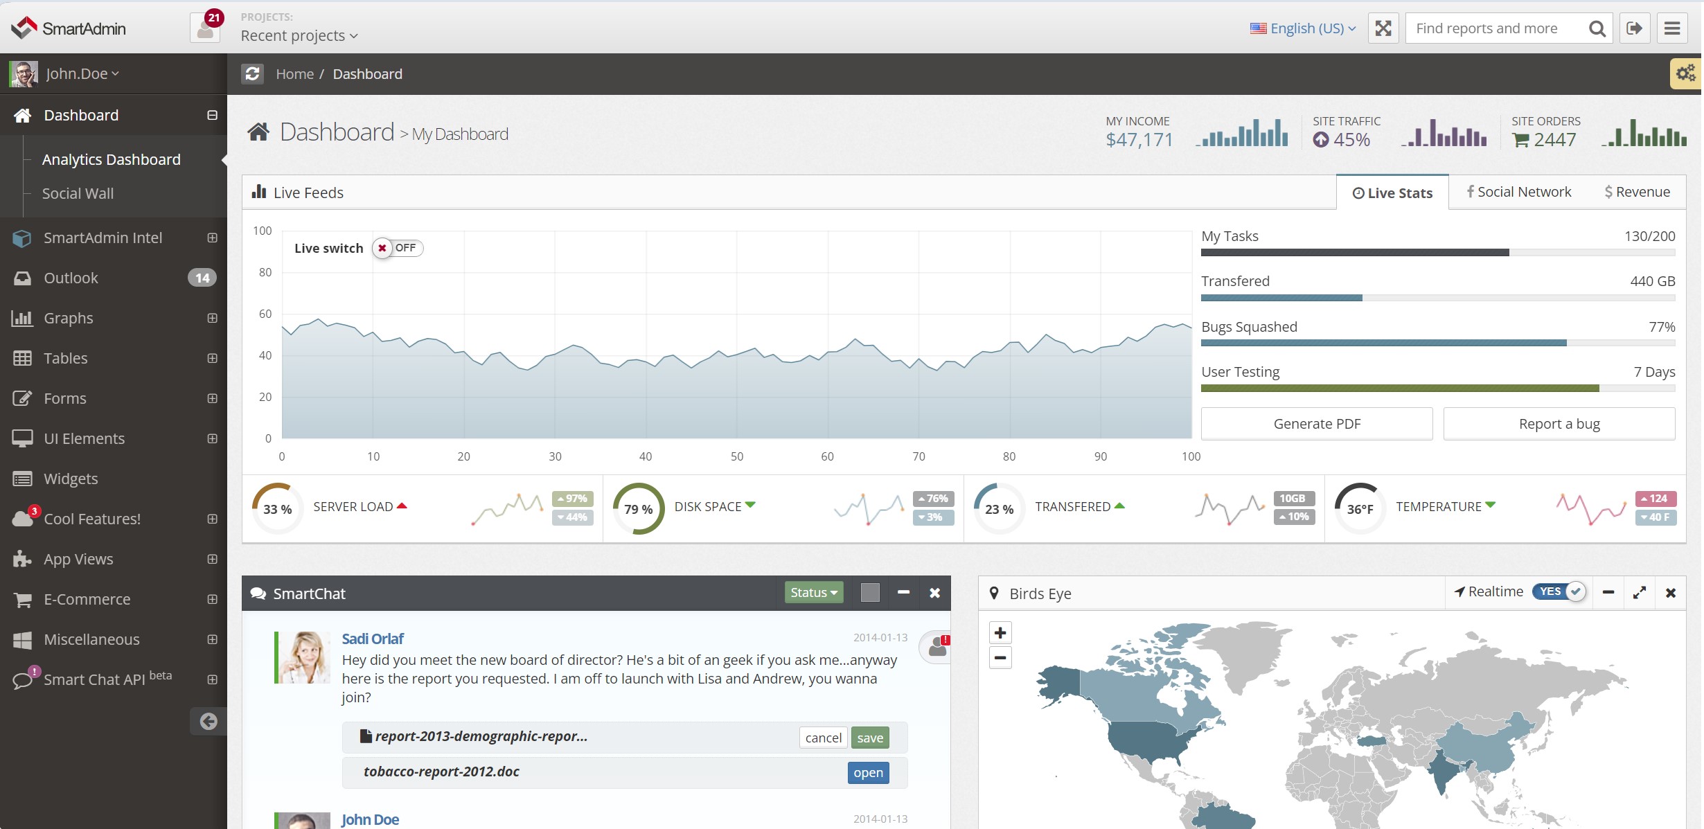1704x829 pixels.
Task: Click the fullscreen toggle icon in header
Action: (1383, 28)
